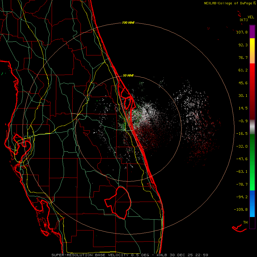Viewport: 257px width, 257px height.
Task: Click the blue segment of velocity color bar
Action: (x=252, y=203)
